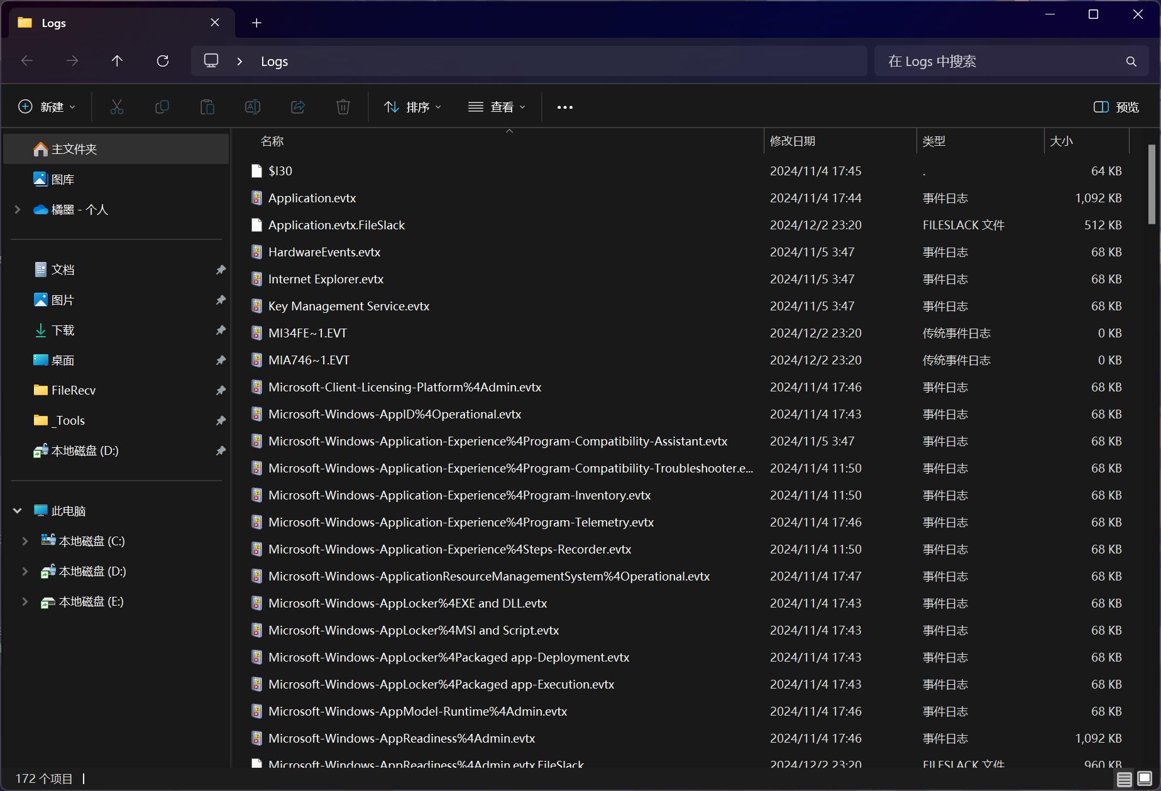
Task: Switch to large thumbnails view in status bar
Action: [x=1145, y=779]
